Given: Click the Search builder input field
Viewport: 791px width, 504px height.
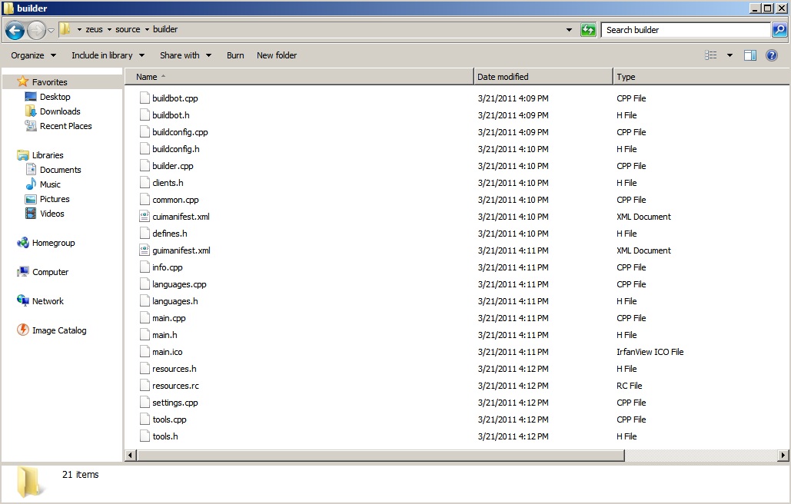Looking at the screenshot, I should coord(684,30).
